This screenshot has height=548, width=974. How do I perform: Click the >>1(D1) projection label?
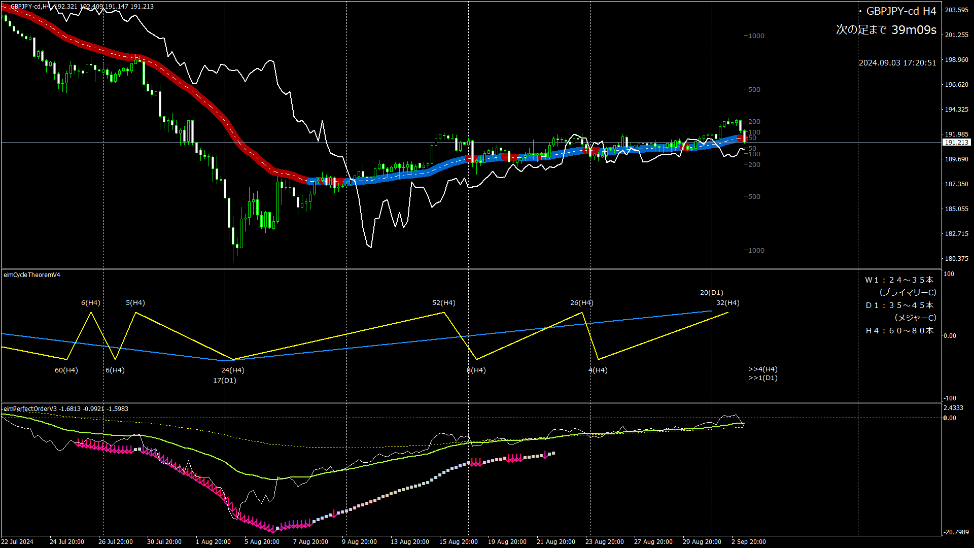pos(763,378)
